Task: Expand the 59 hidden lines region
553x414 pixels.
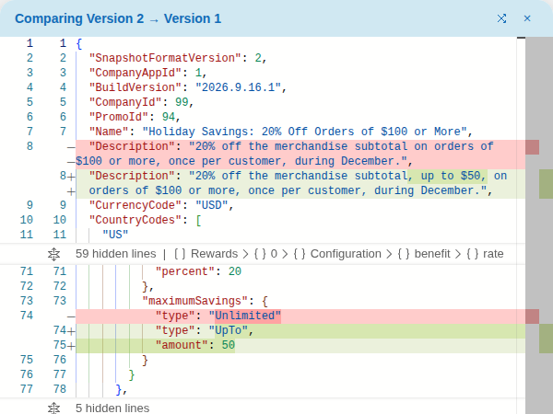Action: [x=54, y=254]
